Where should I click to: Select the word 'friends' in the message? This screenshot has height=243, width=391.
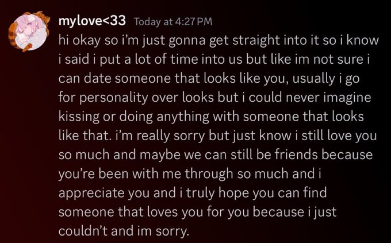pyautogui.click(x=296, y=155)
